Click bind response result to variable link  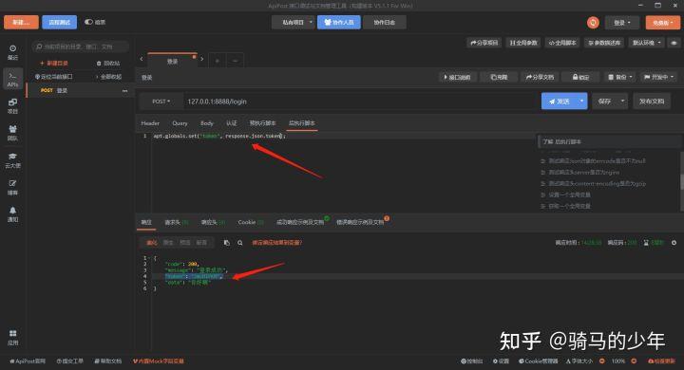click(277, 243)
